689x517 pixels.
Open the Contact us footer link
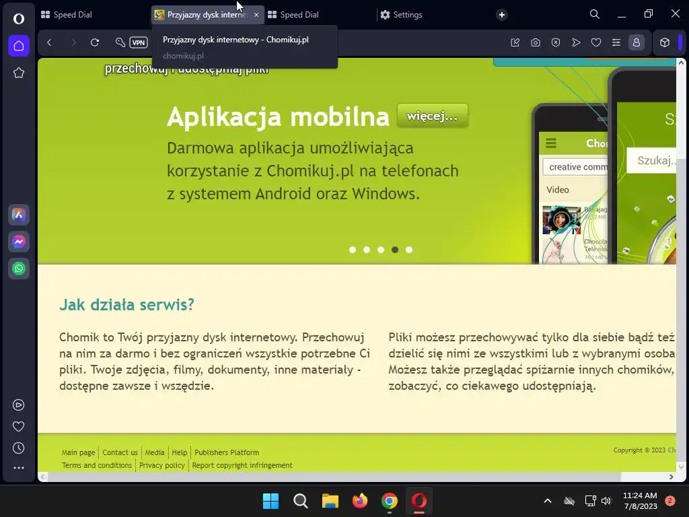pyautogui.click(x=120, y=452)
